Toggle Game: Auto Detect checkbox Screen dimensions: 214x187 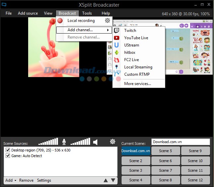[8, 156]
